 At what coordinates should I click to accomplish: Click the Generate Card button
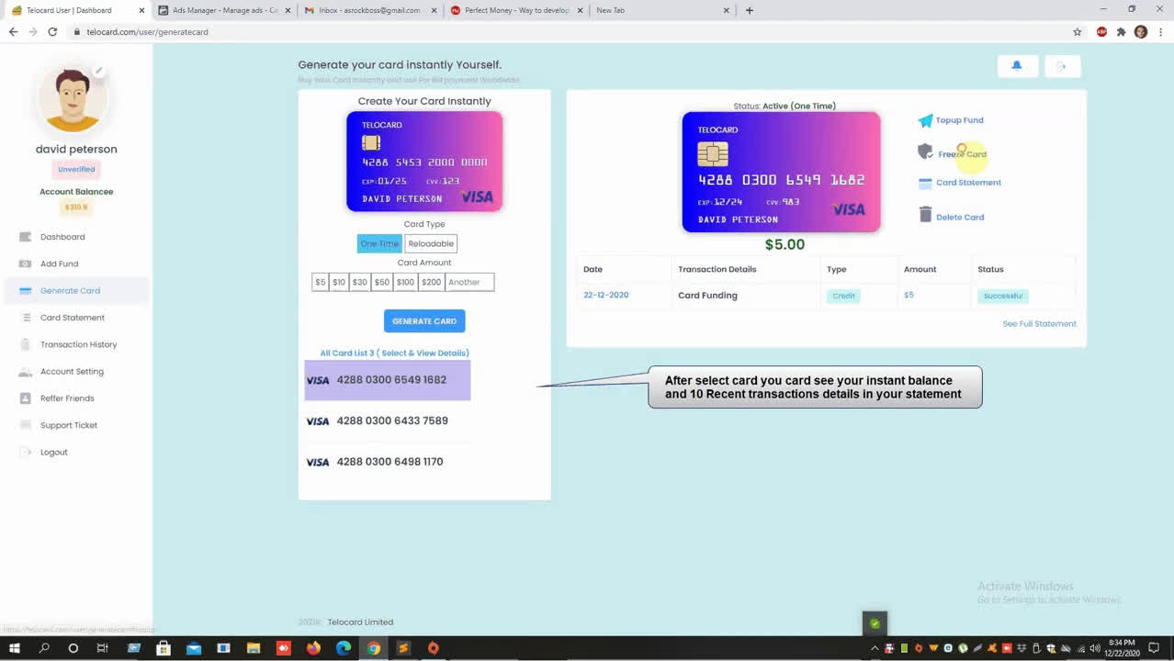click(424, 321)
